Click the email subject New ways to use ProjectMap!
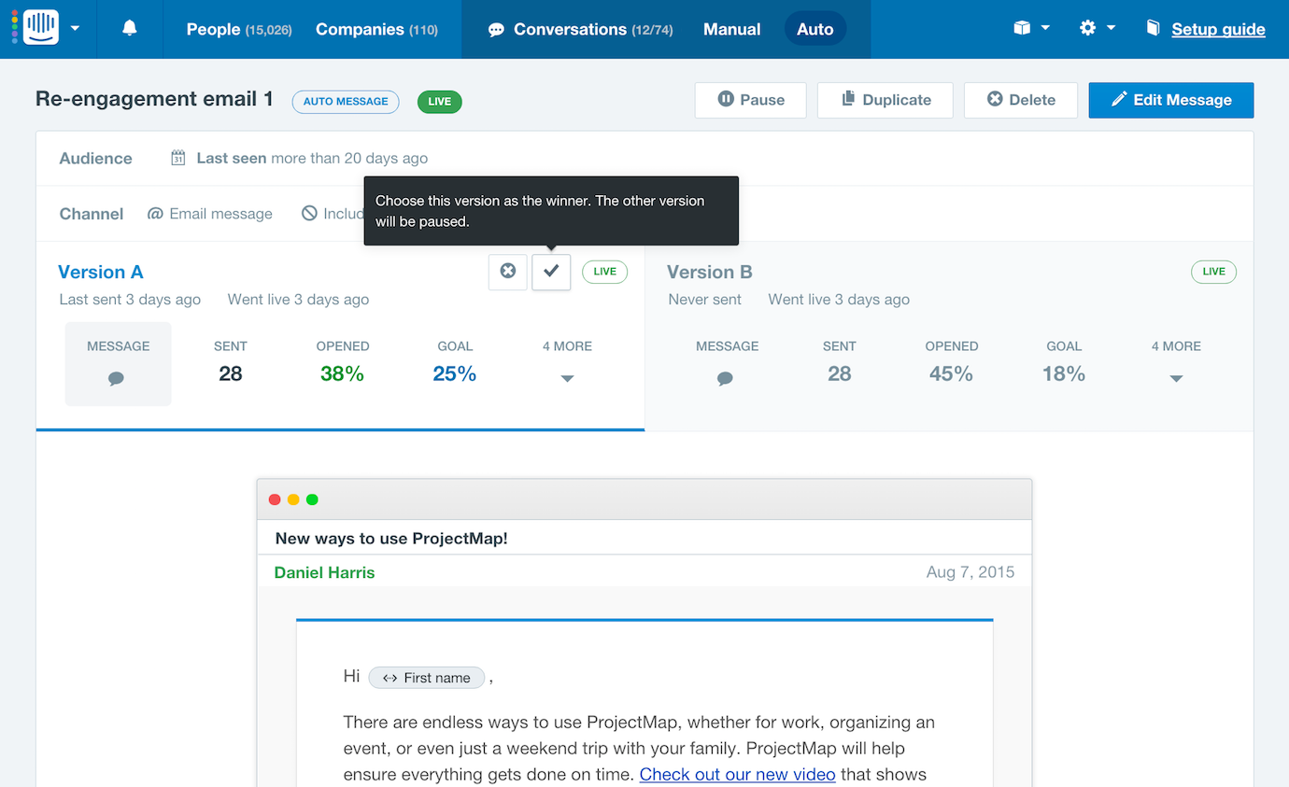 coord(391,539)
